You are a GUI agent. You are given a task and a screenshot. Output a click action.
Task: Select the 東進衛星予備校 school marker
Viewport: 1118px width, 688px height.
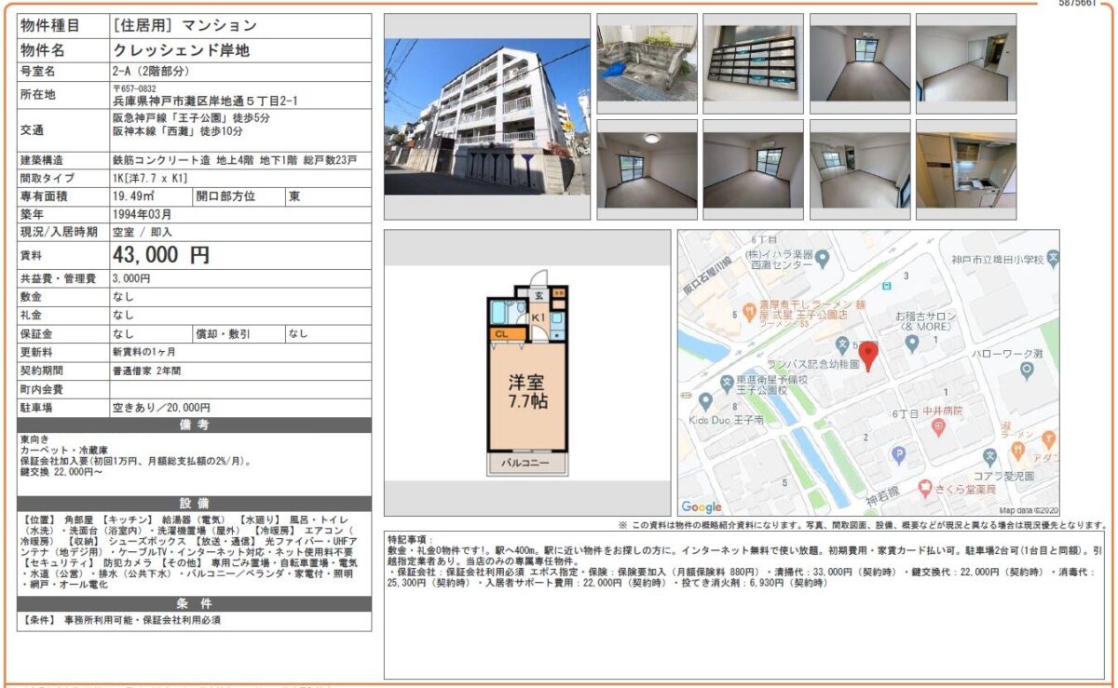[727, 382]
